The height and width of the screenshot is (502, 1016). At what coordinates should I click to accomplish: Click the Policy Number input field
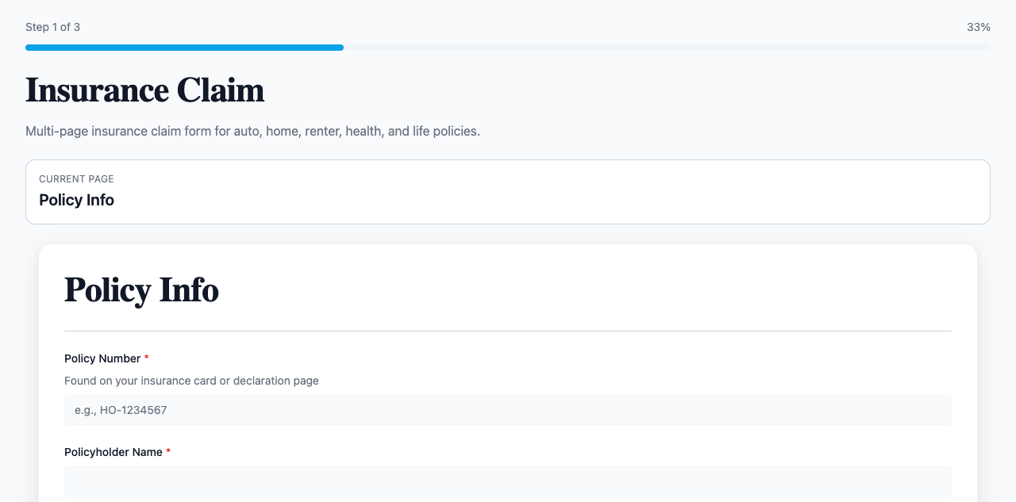coord(508,410)
